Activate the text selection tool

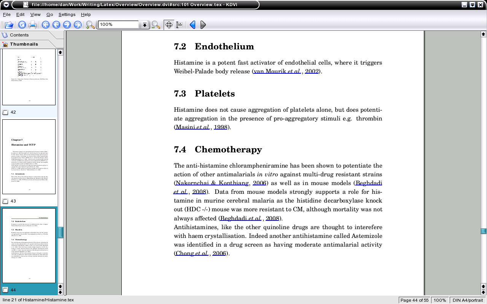tap(179, 25)
